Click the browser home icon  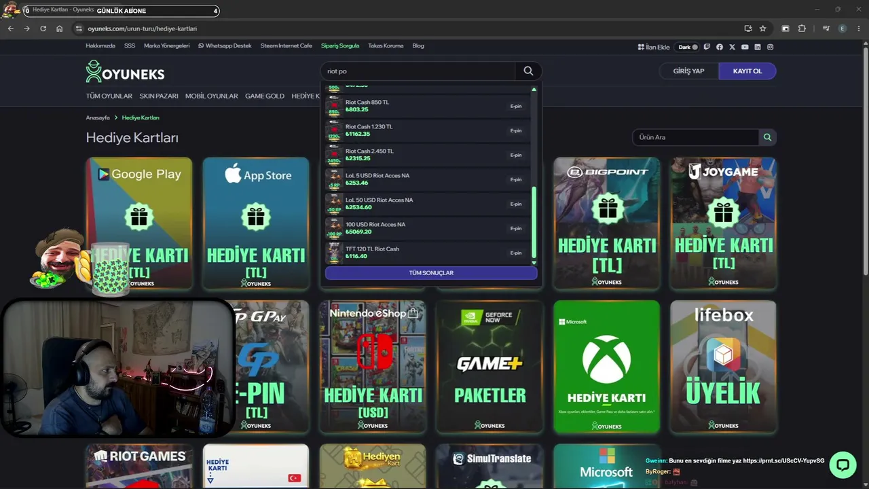tap(60, 29)
